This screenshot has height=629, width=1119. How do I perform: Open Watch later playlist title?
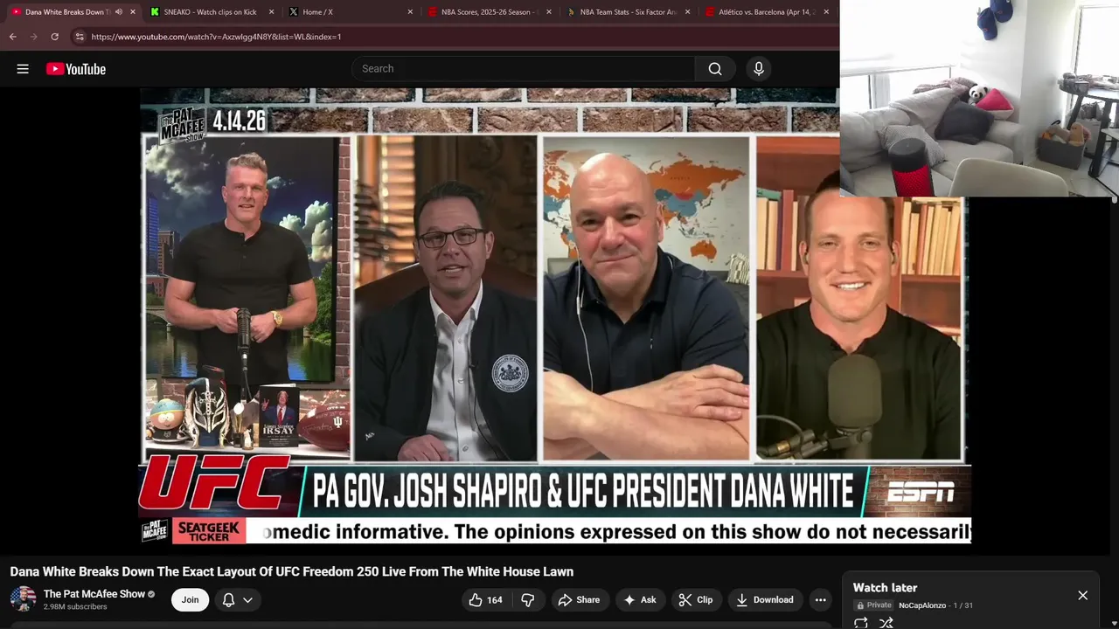click(x=885, y=588)
